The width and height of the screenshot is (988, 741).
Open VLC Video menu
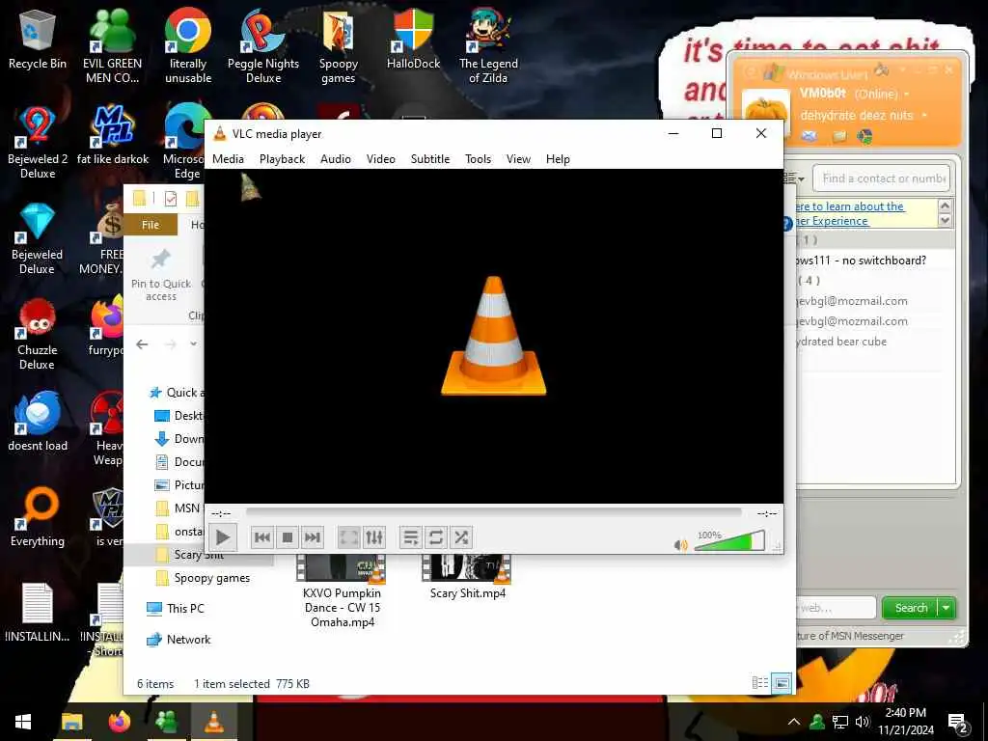click(380, 159)
